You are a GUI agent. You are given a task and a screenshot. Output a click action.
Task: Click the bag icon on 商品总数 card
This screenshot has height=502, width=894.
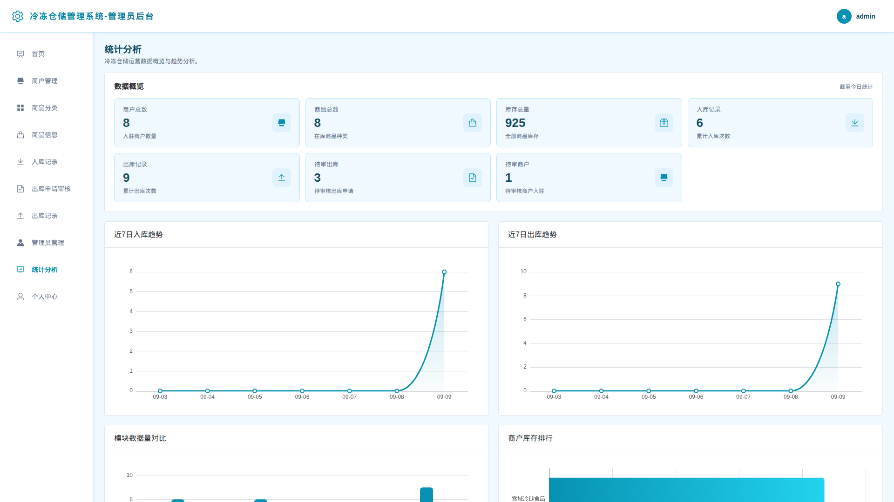[x=473, y=123]
